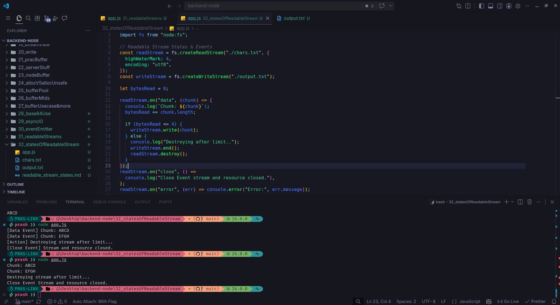Screen dimensions: 560x305
Task: Expand the 31_readableStreams folder
Action: coord(48,137)
